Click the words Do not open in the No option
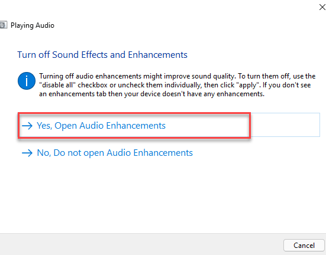The height and width of the screenshot is (255, 326). [x=79, y=153]
